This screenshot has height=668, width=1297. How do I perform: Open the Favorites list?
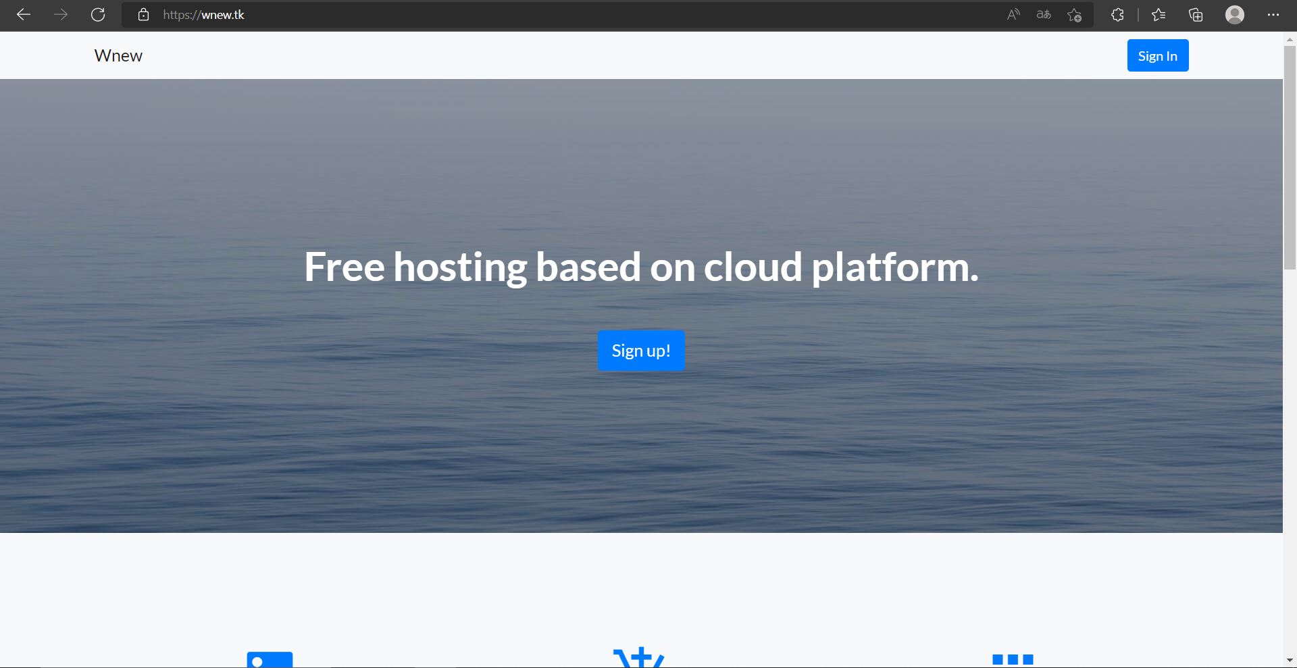pos(1159,15)
